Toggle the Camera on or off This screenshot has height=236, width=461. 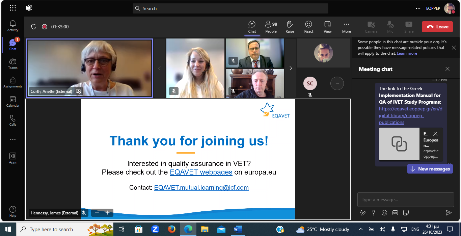click(x=371, y=27)
